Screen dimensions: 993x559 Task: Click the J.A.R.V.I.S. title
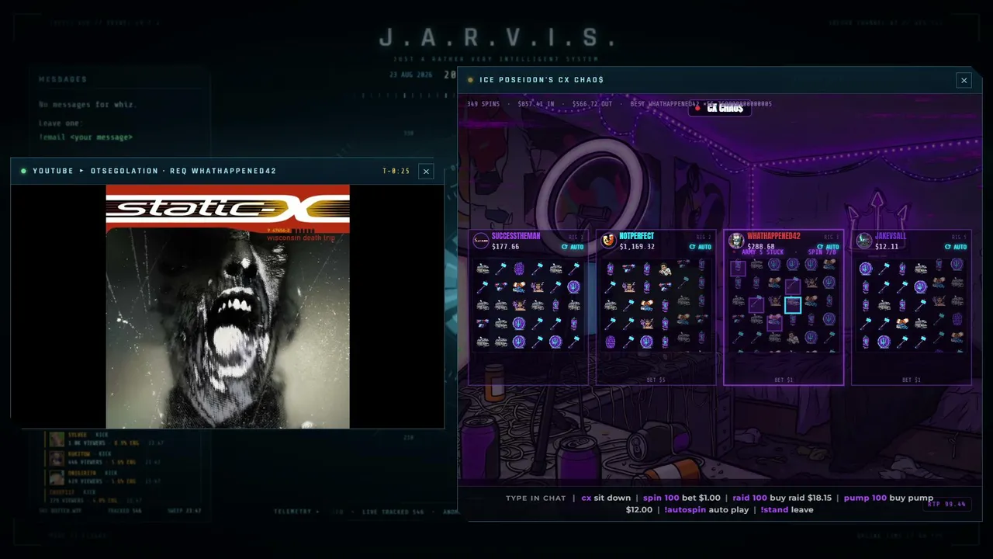tap(498, 39)
